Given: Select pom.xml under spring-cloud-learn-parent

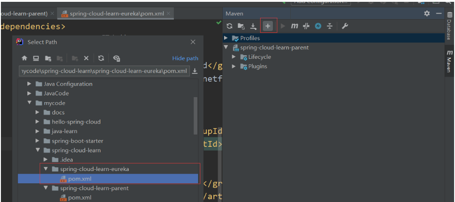Looking at the screenshot, I should point(80,197).
